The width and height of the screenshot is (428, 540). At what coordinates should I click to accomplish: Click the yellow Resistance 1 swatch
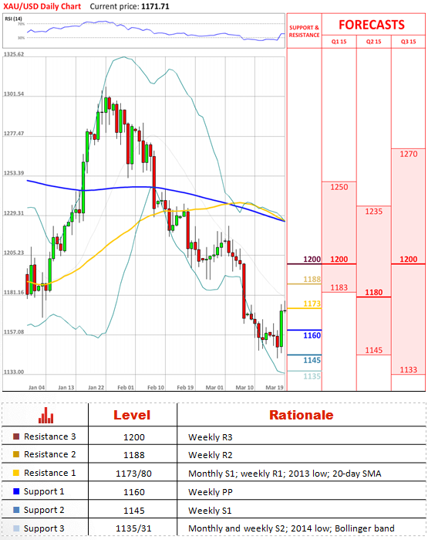coord(16,473)
